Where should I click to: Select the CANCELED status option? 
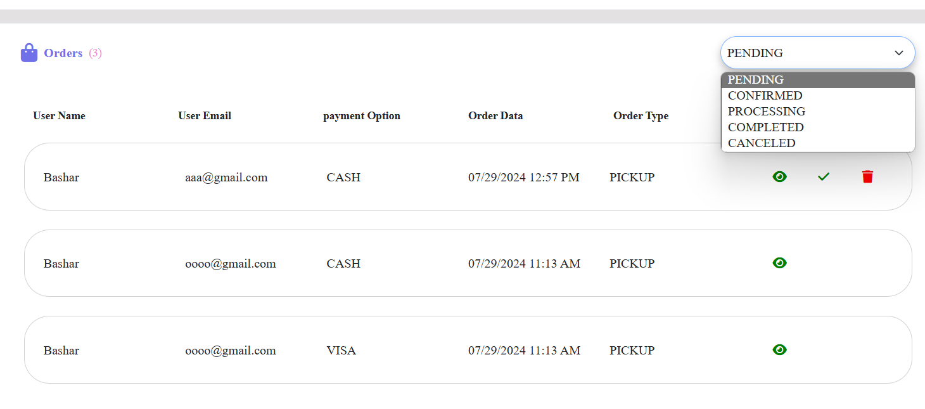point(762,143)
